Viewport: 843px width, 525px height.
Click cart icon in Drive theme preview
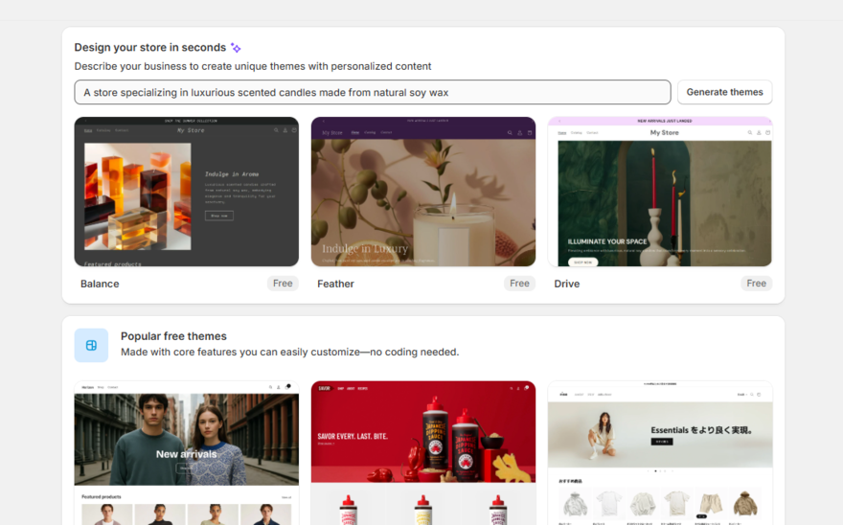pyautogui.click(x=767, y=132)
